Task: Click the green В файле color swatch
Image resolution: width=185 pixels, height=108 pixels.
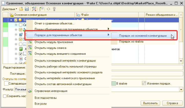Action: pos(113,83)
